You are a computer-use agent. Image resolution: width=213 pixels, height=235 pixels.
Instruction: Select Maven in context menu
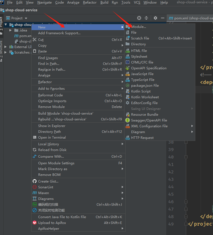pyautogui.click(x=78, y=193)
